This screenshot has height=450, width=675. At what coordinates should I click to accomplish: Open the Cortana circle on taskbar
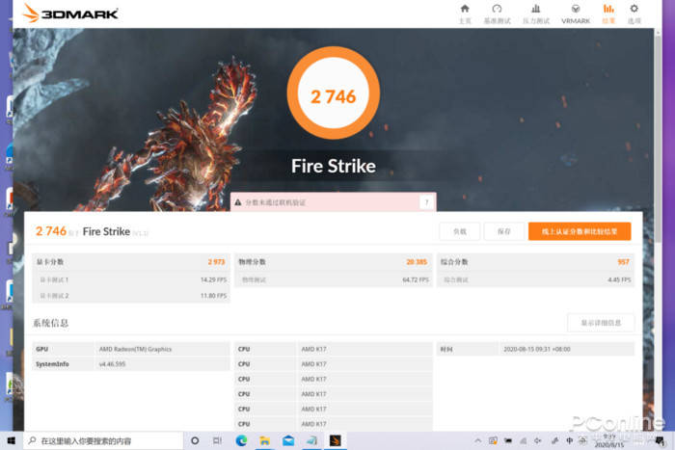195,440
